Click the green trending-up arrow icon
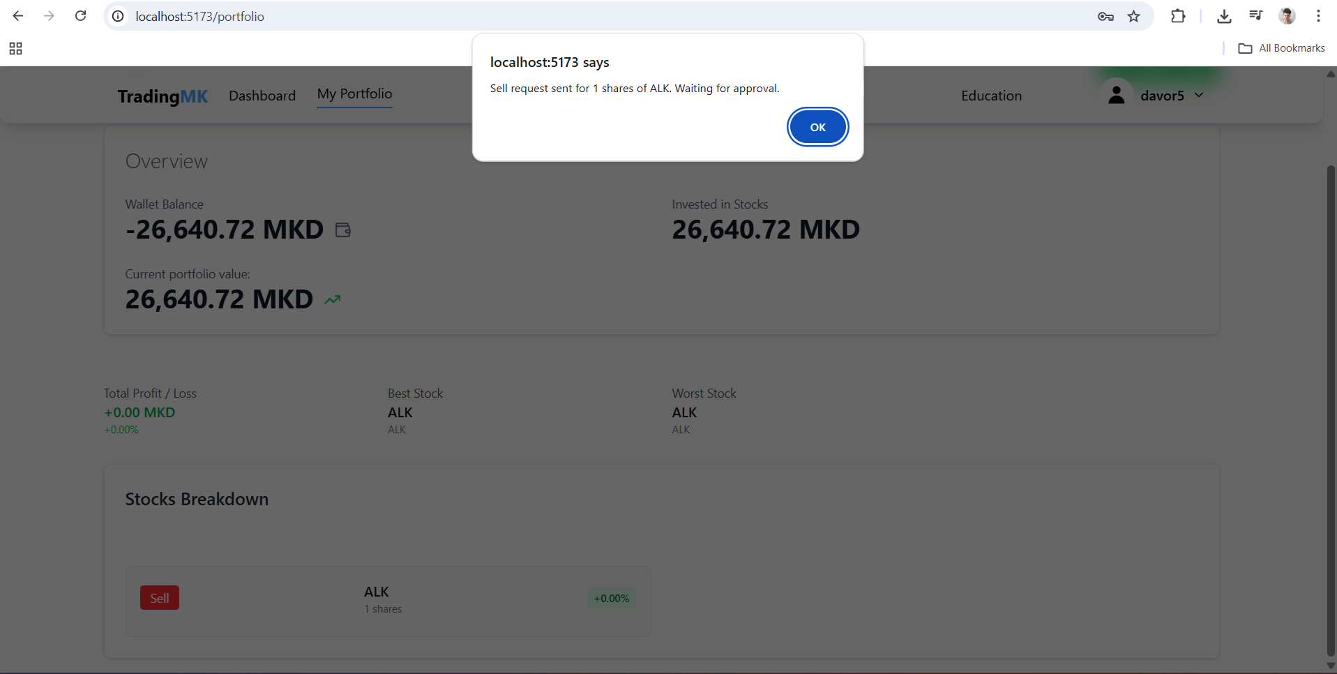This screenshot has height=674, width=1337. (x=333, y=300)
